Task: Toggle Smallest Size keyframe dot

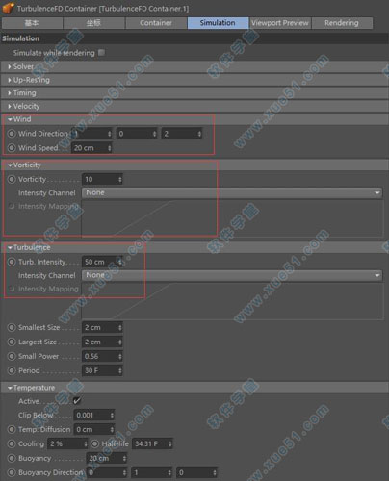Action: point(12,327)
